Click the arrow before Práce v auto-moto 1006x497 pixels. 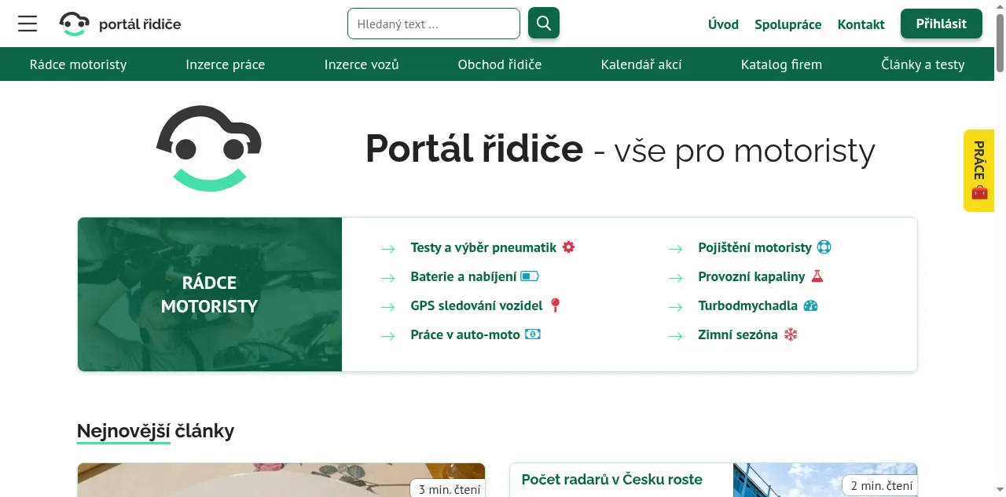click(x=388, y=336)
